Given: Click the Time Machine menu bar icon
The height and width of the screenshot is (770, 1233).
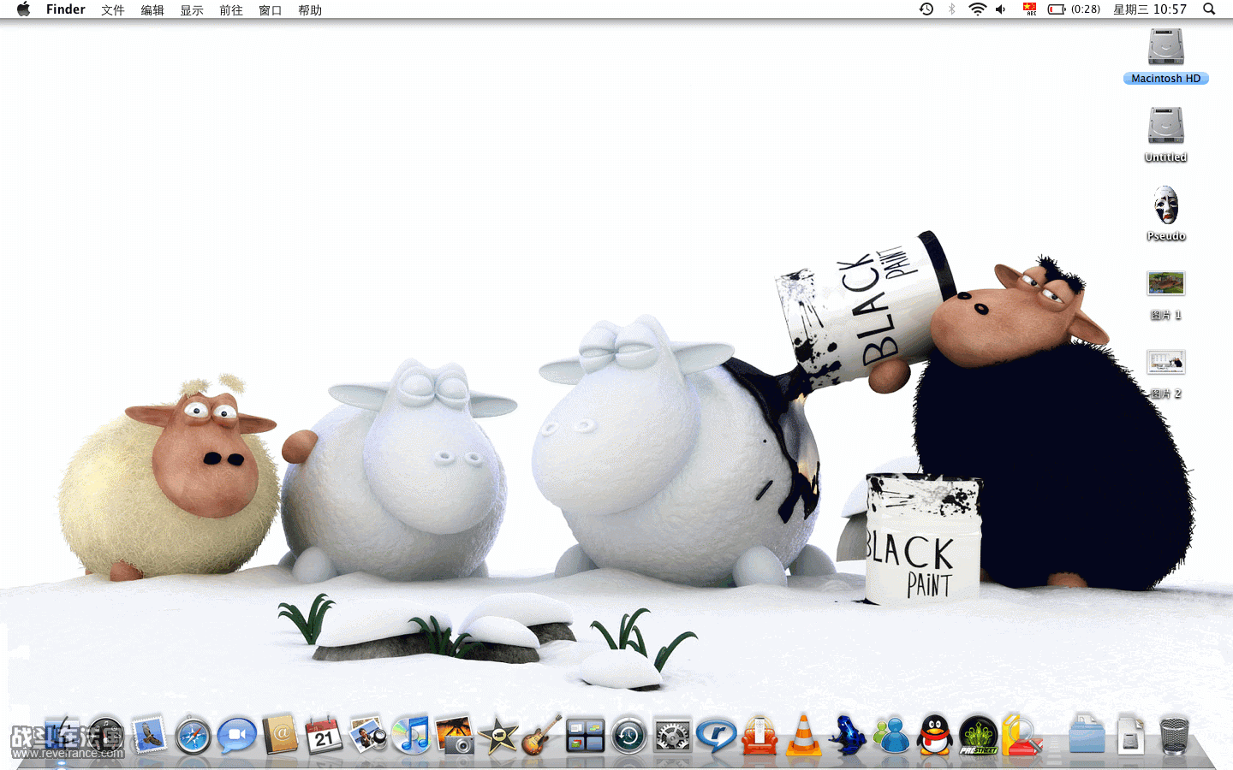Looking at the screenshot, I should [926, 9].
